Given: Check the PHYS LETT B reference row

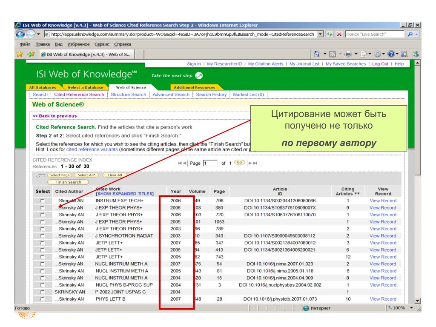Looking at the screenshot, I should pos(42,299).
